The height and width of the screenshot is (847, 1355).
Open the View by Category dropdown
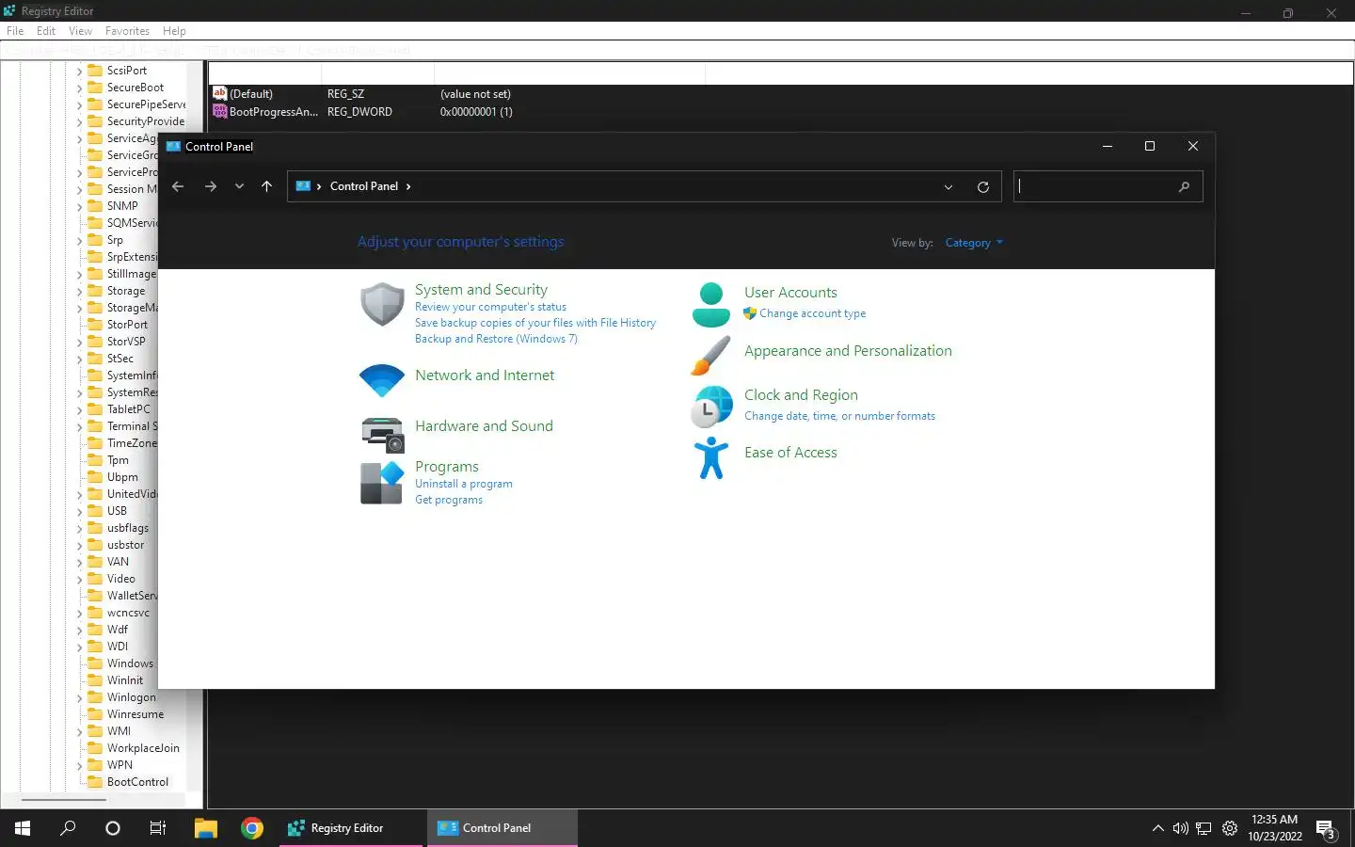click(974, 243)
